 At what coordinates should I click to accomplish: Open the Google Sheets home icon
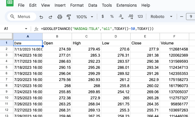pos(10,3)
